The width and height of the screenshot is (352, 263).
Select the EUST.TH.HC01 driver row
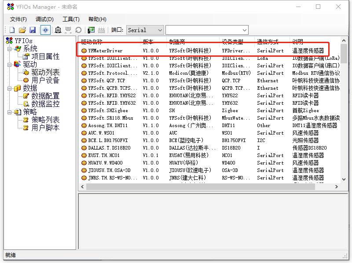(x=210, y=155)
